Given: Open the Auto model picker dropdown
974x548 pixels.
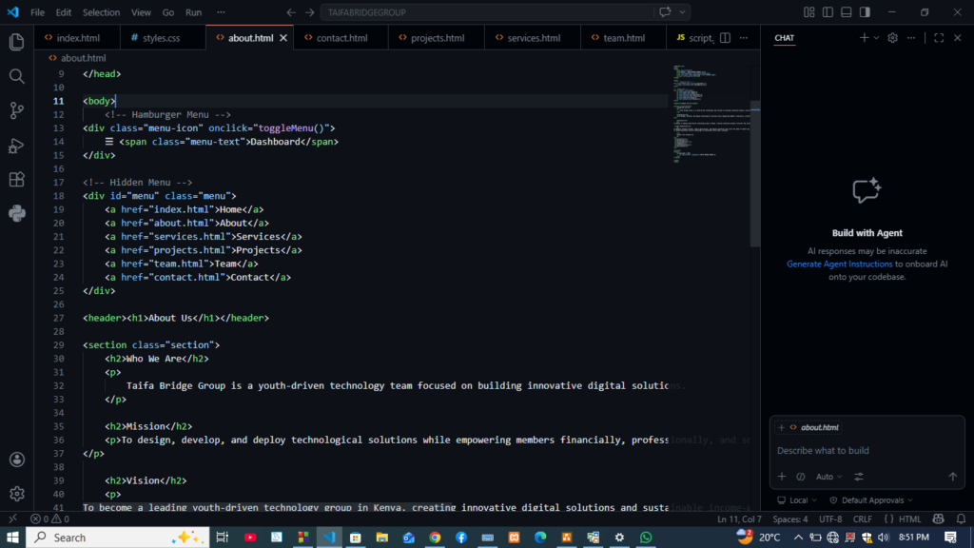Looking at the screenshot, I should (828, 477).
